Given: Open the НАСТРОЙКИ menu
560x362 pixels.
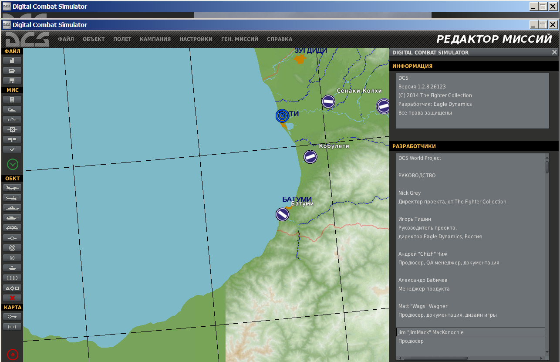Looking at the screenshot, I should click(196, 39).
